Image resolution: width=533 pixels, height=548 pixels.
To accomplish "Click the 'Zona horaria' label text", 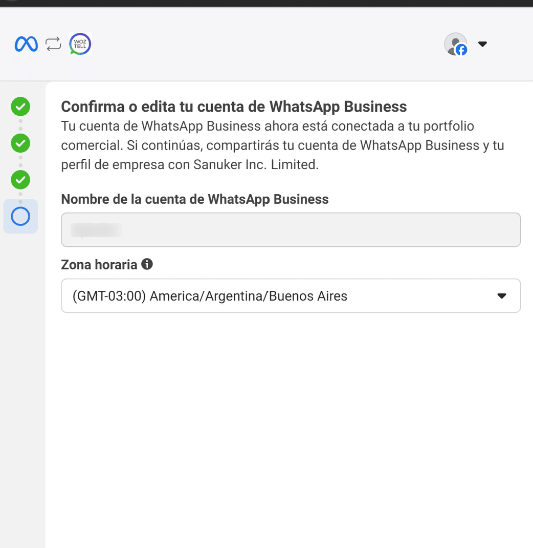I will (99, 265).
